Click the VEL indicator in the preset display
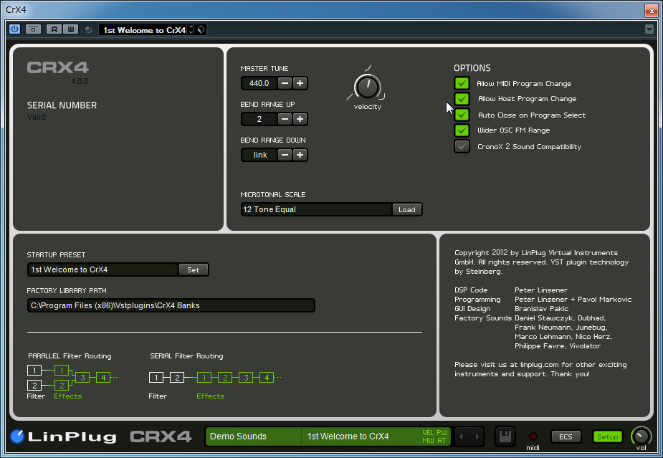Viewport: 663px width, 458px height. 428,433
